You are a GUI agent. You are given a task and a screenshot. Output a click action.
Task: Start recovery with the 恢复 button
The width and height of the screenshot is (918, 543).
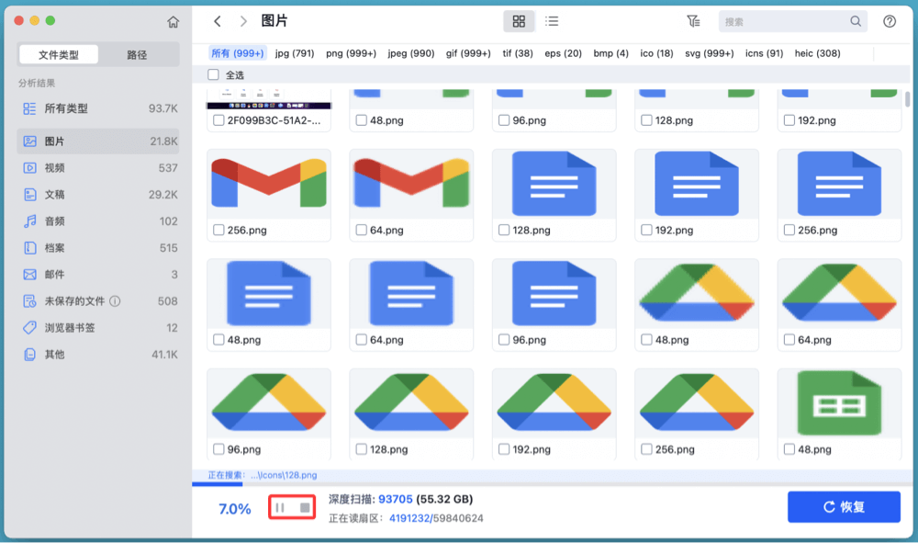click(x=844, y=506)
